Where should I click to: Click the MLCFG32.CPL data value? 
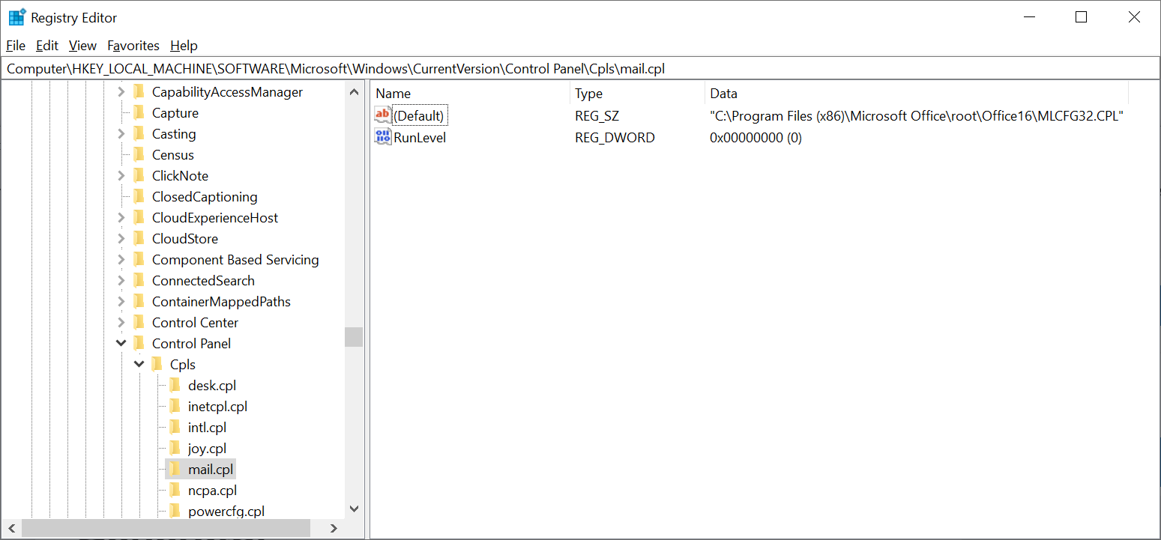click(916, 116)
